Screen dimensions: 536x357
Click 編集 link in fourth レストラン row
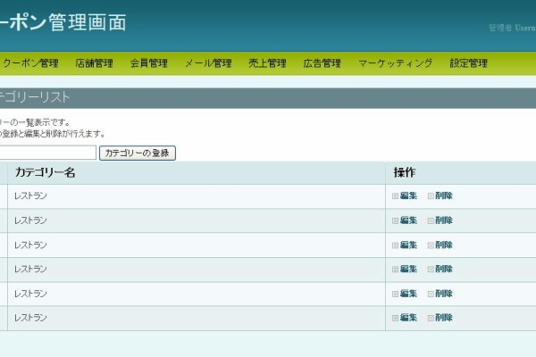(408, 269)
